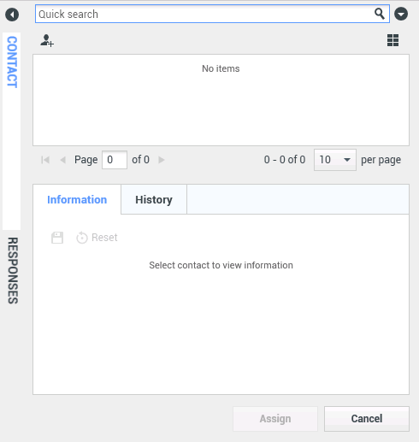Switch to the History tab
419x442 pixels.
coord(154,199)
